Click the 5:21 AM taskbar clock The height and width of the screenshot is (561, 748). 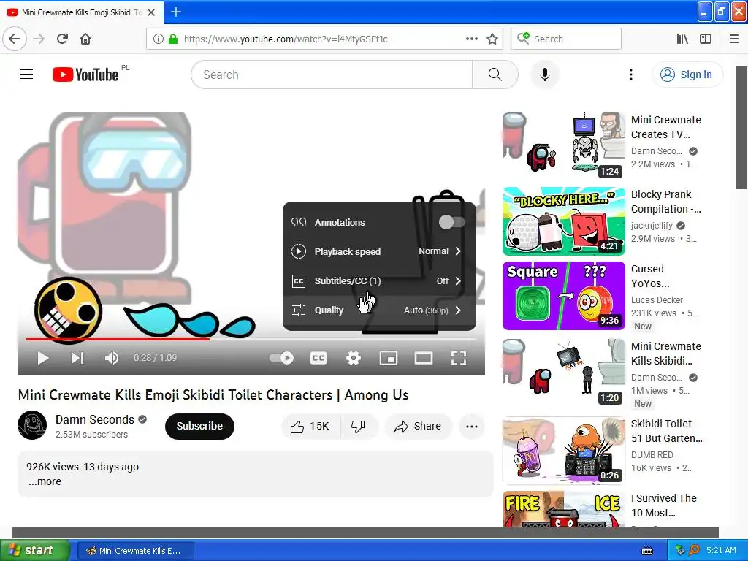click(721, 550)
